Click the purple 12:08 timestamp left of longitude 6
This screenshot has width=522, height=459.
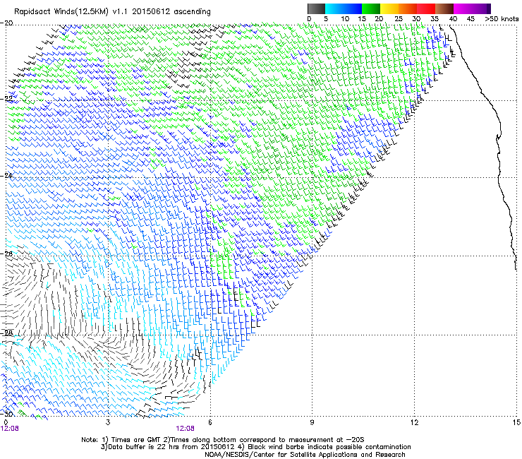point(185,429)
